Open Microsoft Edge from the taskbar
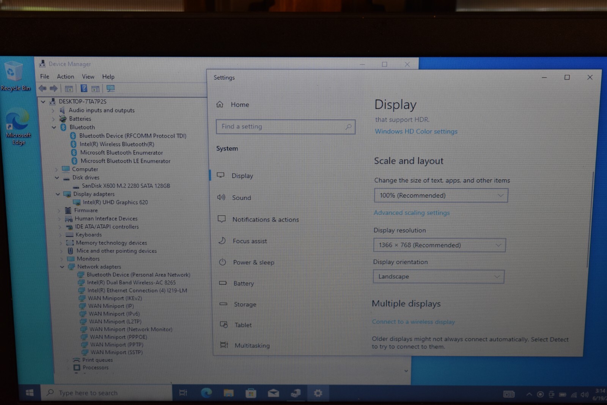Viewport: 607px width, 405px height. click(206, 393)
